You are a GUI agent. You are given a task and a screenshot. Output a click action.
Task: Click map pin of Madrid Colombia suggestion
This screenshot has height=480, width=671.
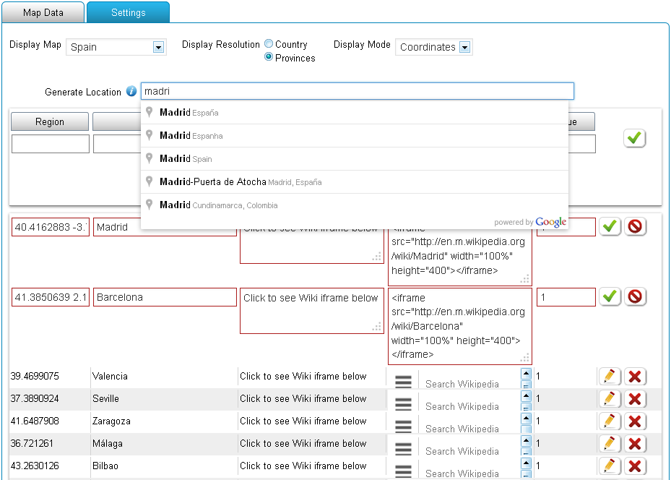pos(149,205)
